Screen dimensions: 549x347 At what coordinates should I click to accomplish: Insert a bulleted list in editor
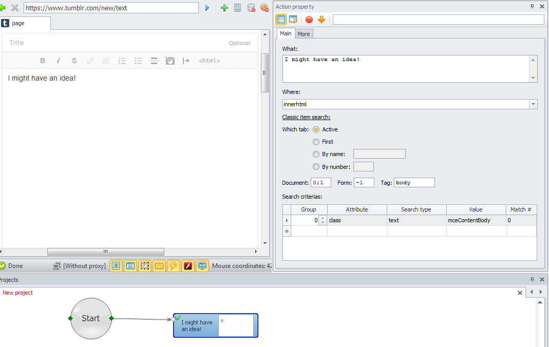pyautogui.click(x=138, y=61)
